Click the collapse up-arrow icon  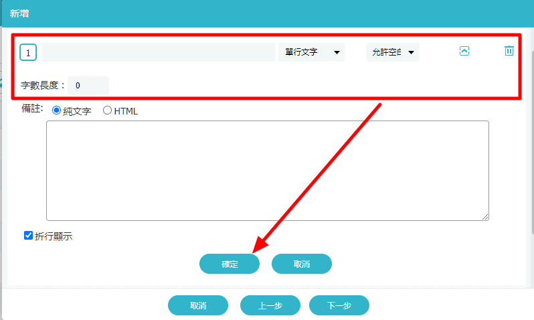point(464,51)
